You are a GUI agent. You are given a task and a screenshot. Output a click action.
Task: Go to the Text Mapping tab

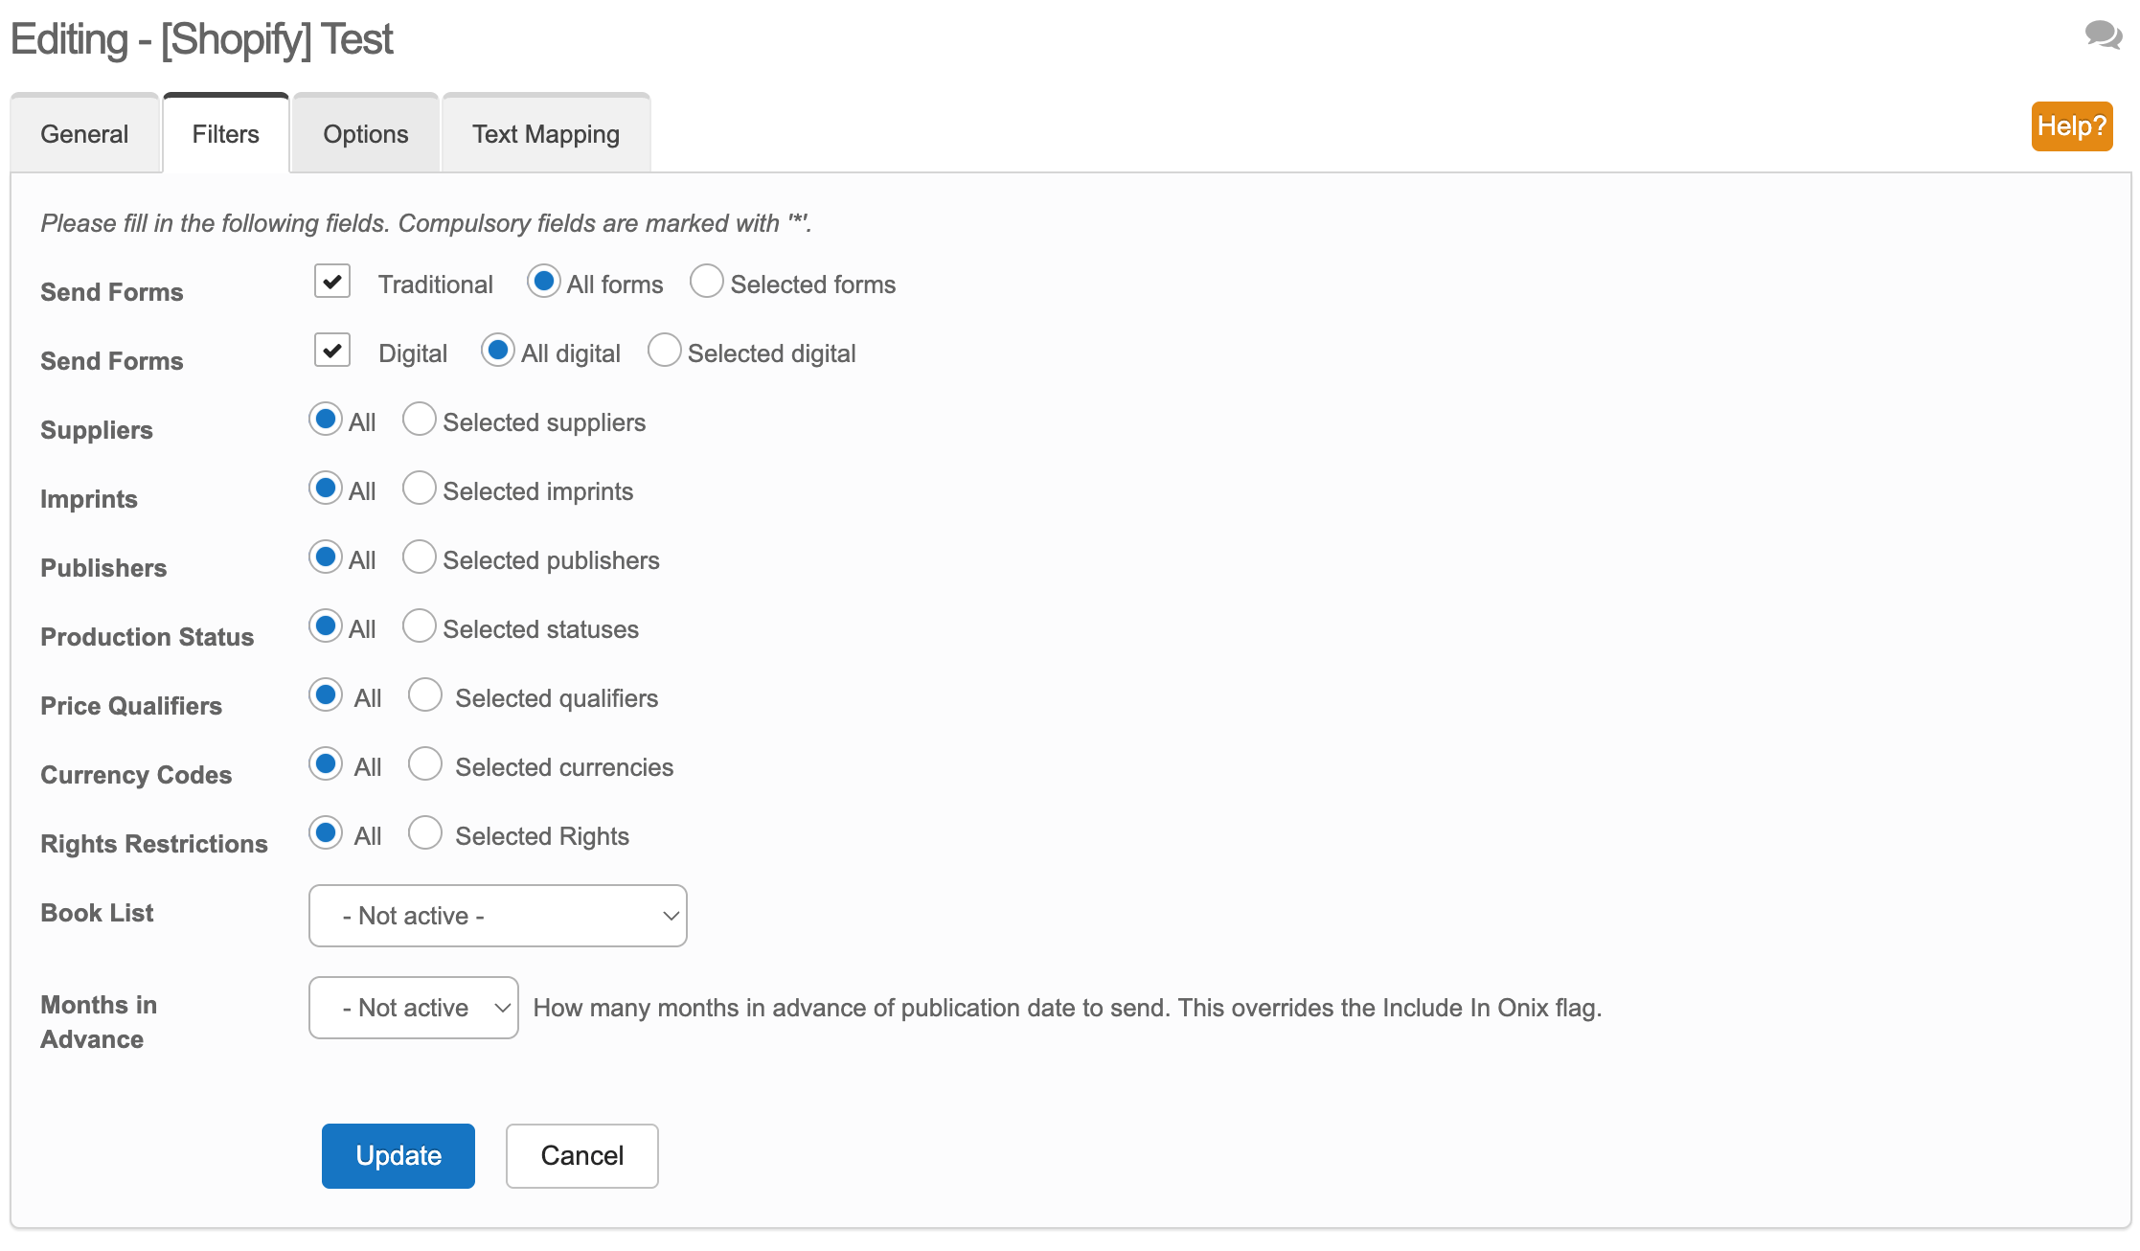546,134
